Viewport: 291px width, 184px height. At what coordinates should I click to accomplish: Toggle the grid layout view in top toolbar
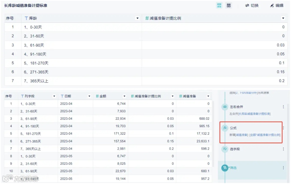tap(229, 5)
